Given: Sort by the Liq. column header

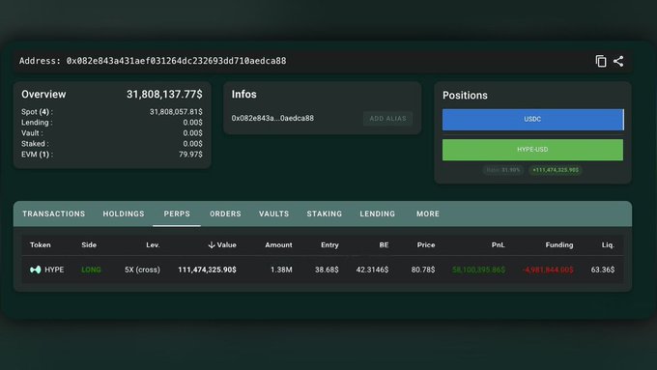Looking at the screenshot, I should pos(609,245).
